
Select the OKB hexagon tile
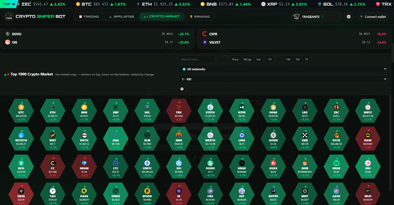coord(305,139)
